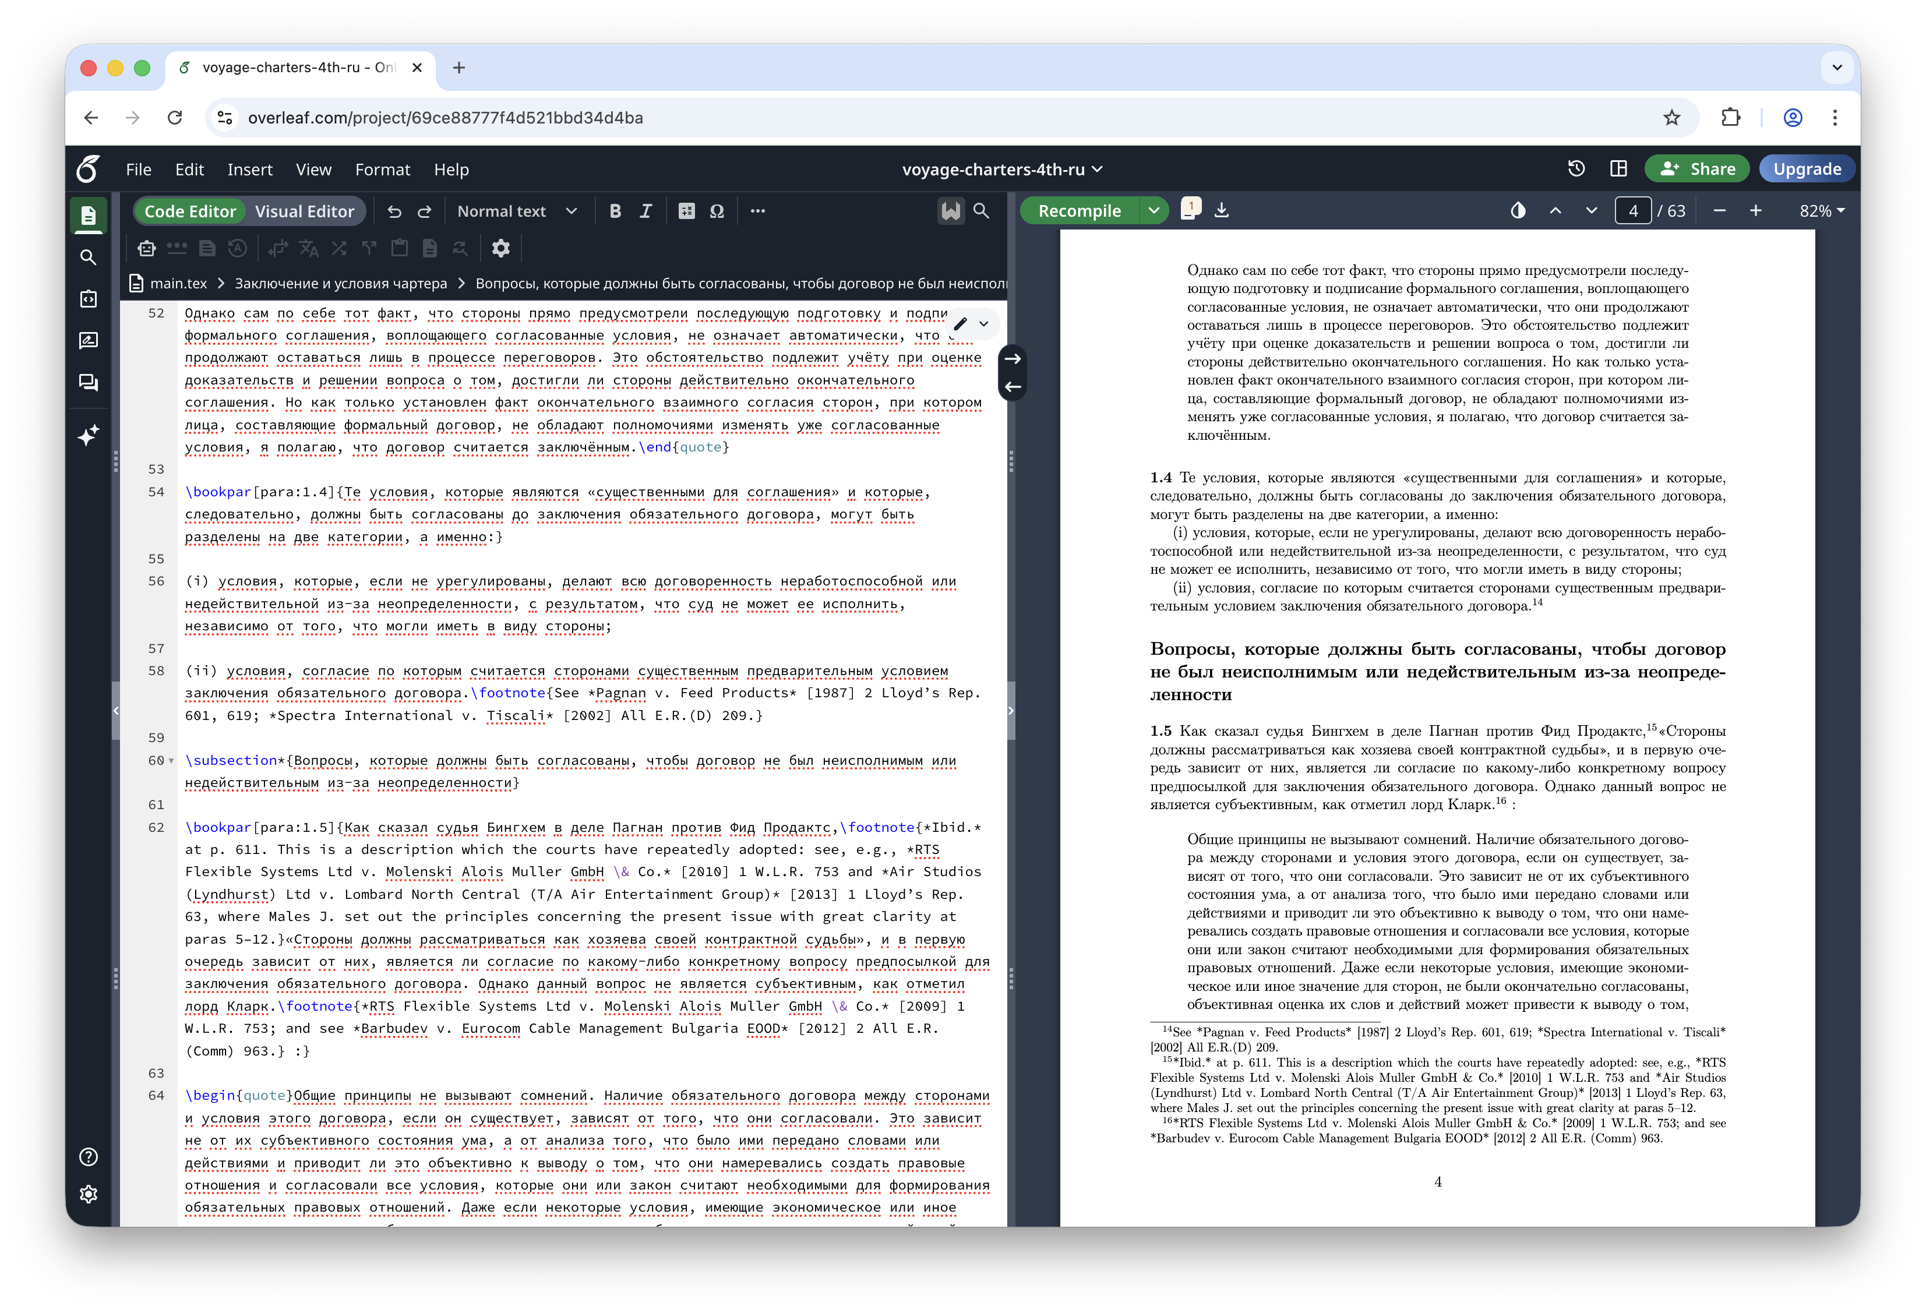Click the Share button
This screenshot has width=1926, height=1313.
(1696, 169)
